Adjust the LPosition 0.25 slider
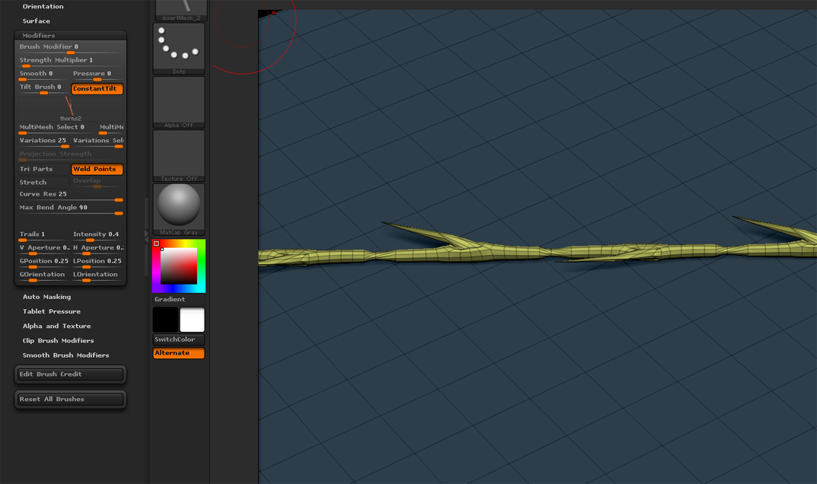Screen dimensions: 817x484 [x=97, y=263]
